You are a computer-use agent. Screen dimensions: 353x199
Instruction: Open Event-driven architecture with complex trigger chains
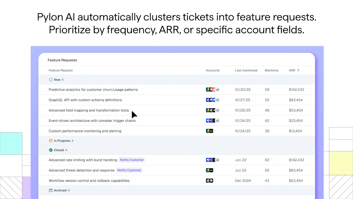coord(92,121)
